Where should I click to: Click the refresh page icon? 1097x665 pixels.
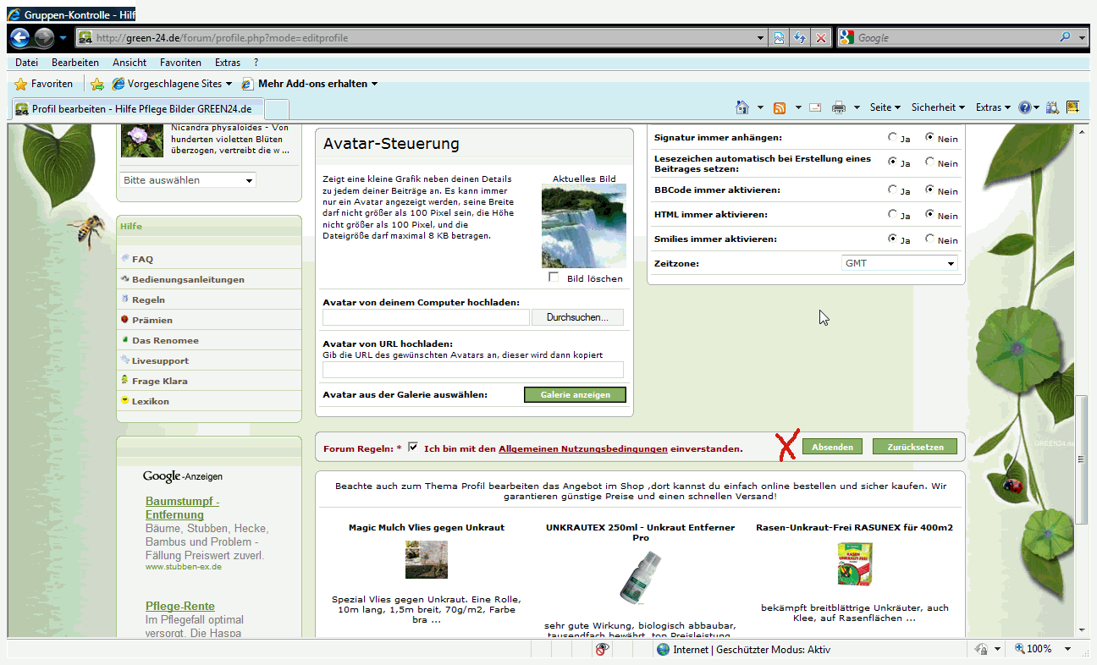point(799,38)
